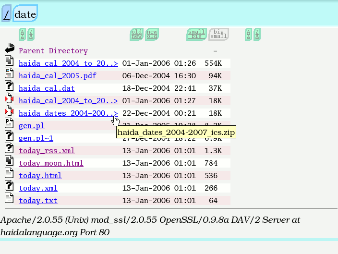Sort by date oldest to newest
338x254 pixels.
pos(137,34)
